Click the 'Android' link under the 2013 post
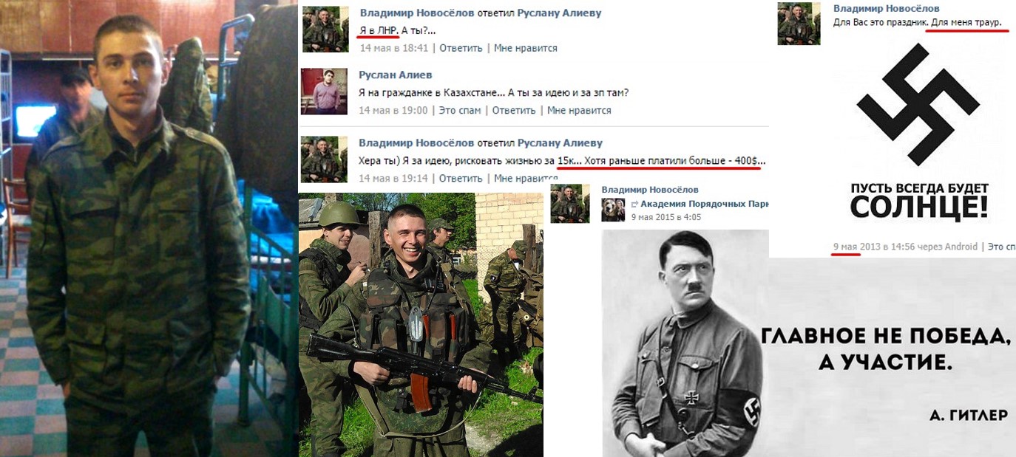1016x457 pixels. click(961, 247)
